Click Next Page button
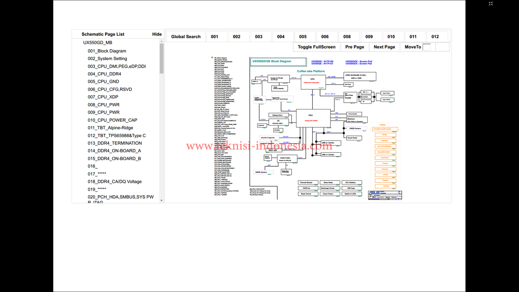 tap(384, 47)
